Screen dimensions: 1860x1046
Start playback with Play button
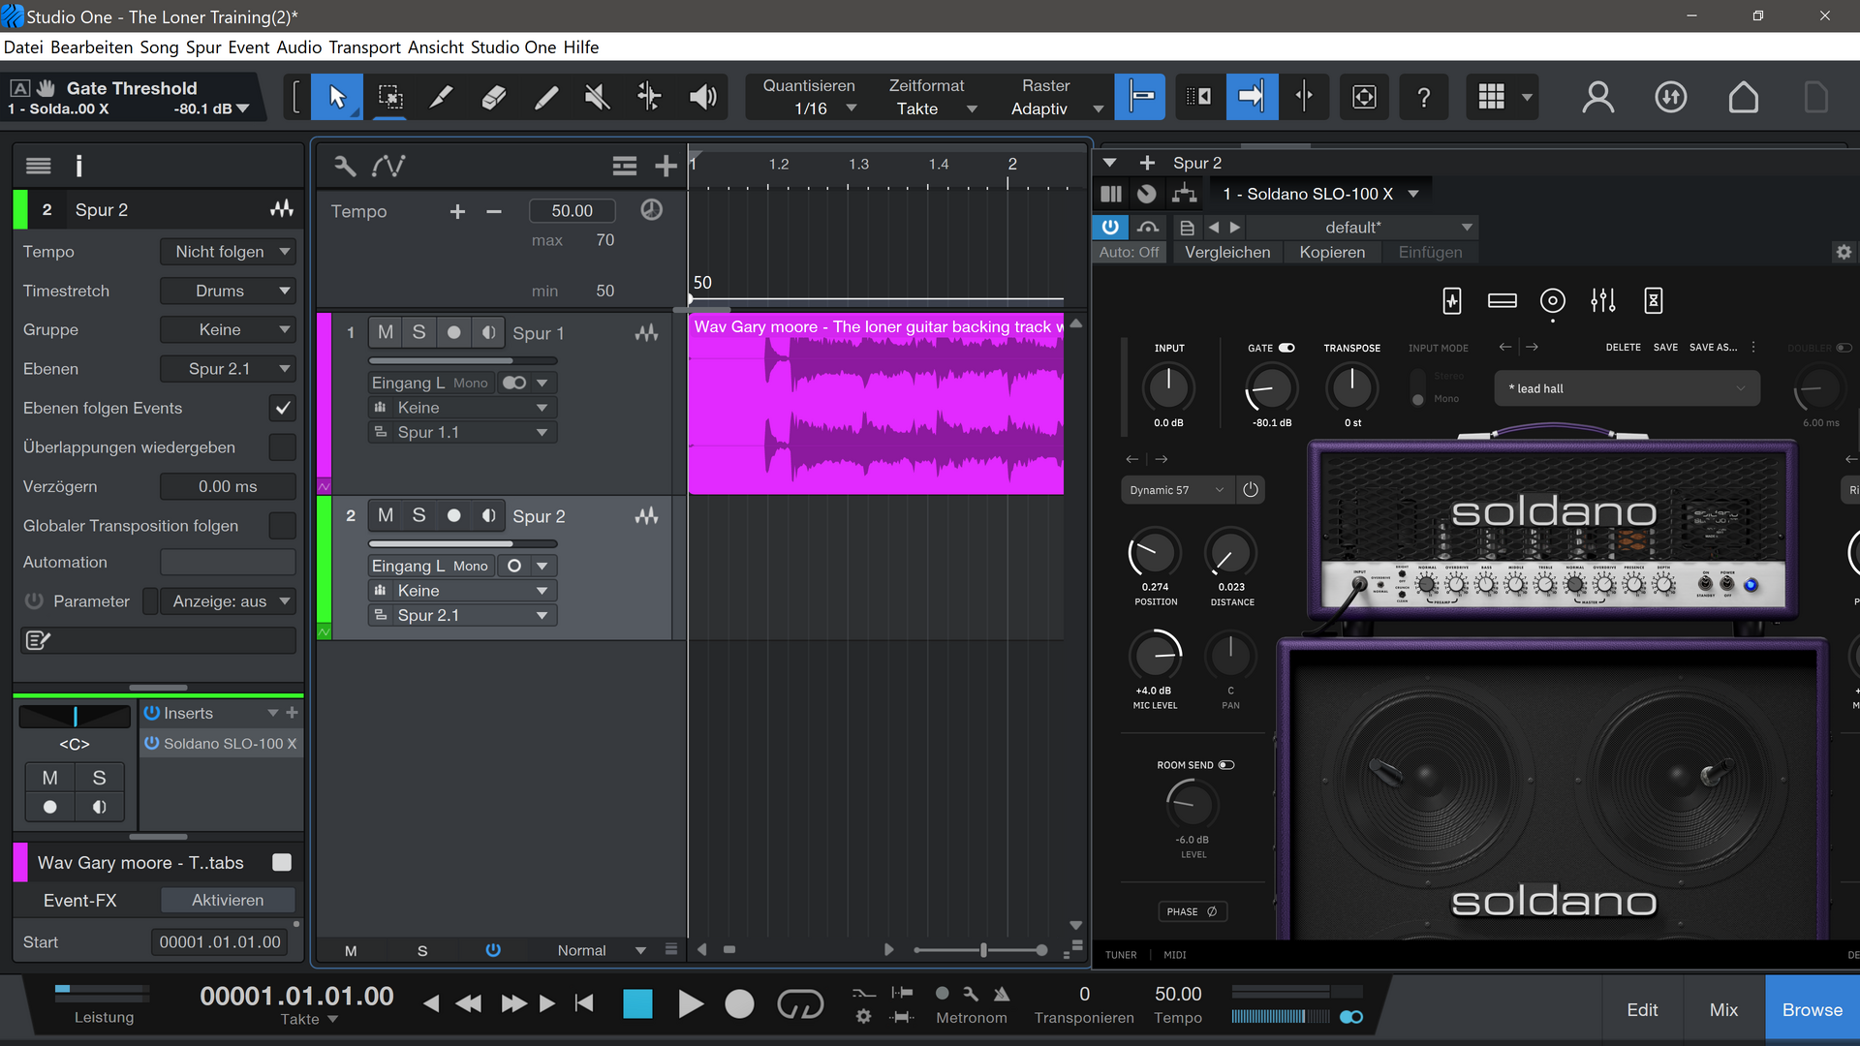690,1004
